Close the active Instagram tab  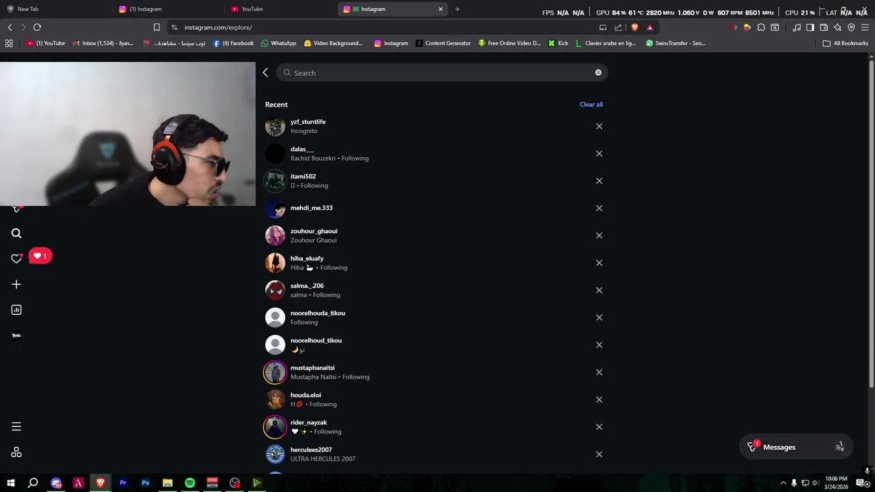tap(440, 9)
